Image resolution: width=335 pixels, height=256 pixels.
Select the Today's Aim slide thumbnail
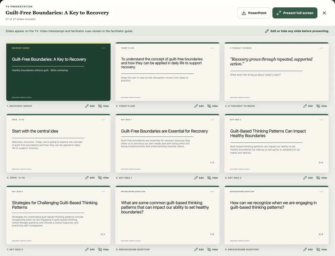point(167,72)
